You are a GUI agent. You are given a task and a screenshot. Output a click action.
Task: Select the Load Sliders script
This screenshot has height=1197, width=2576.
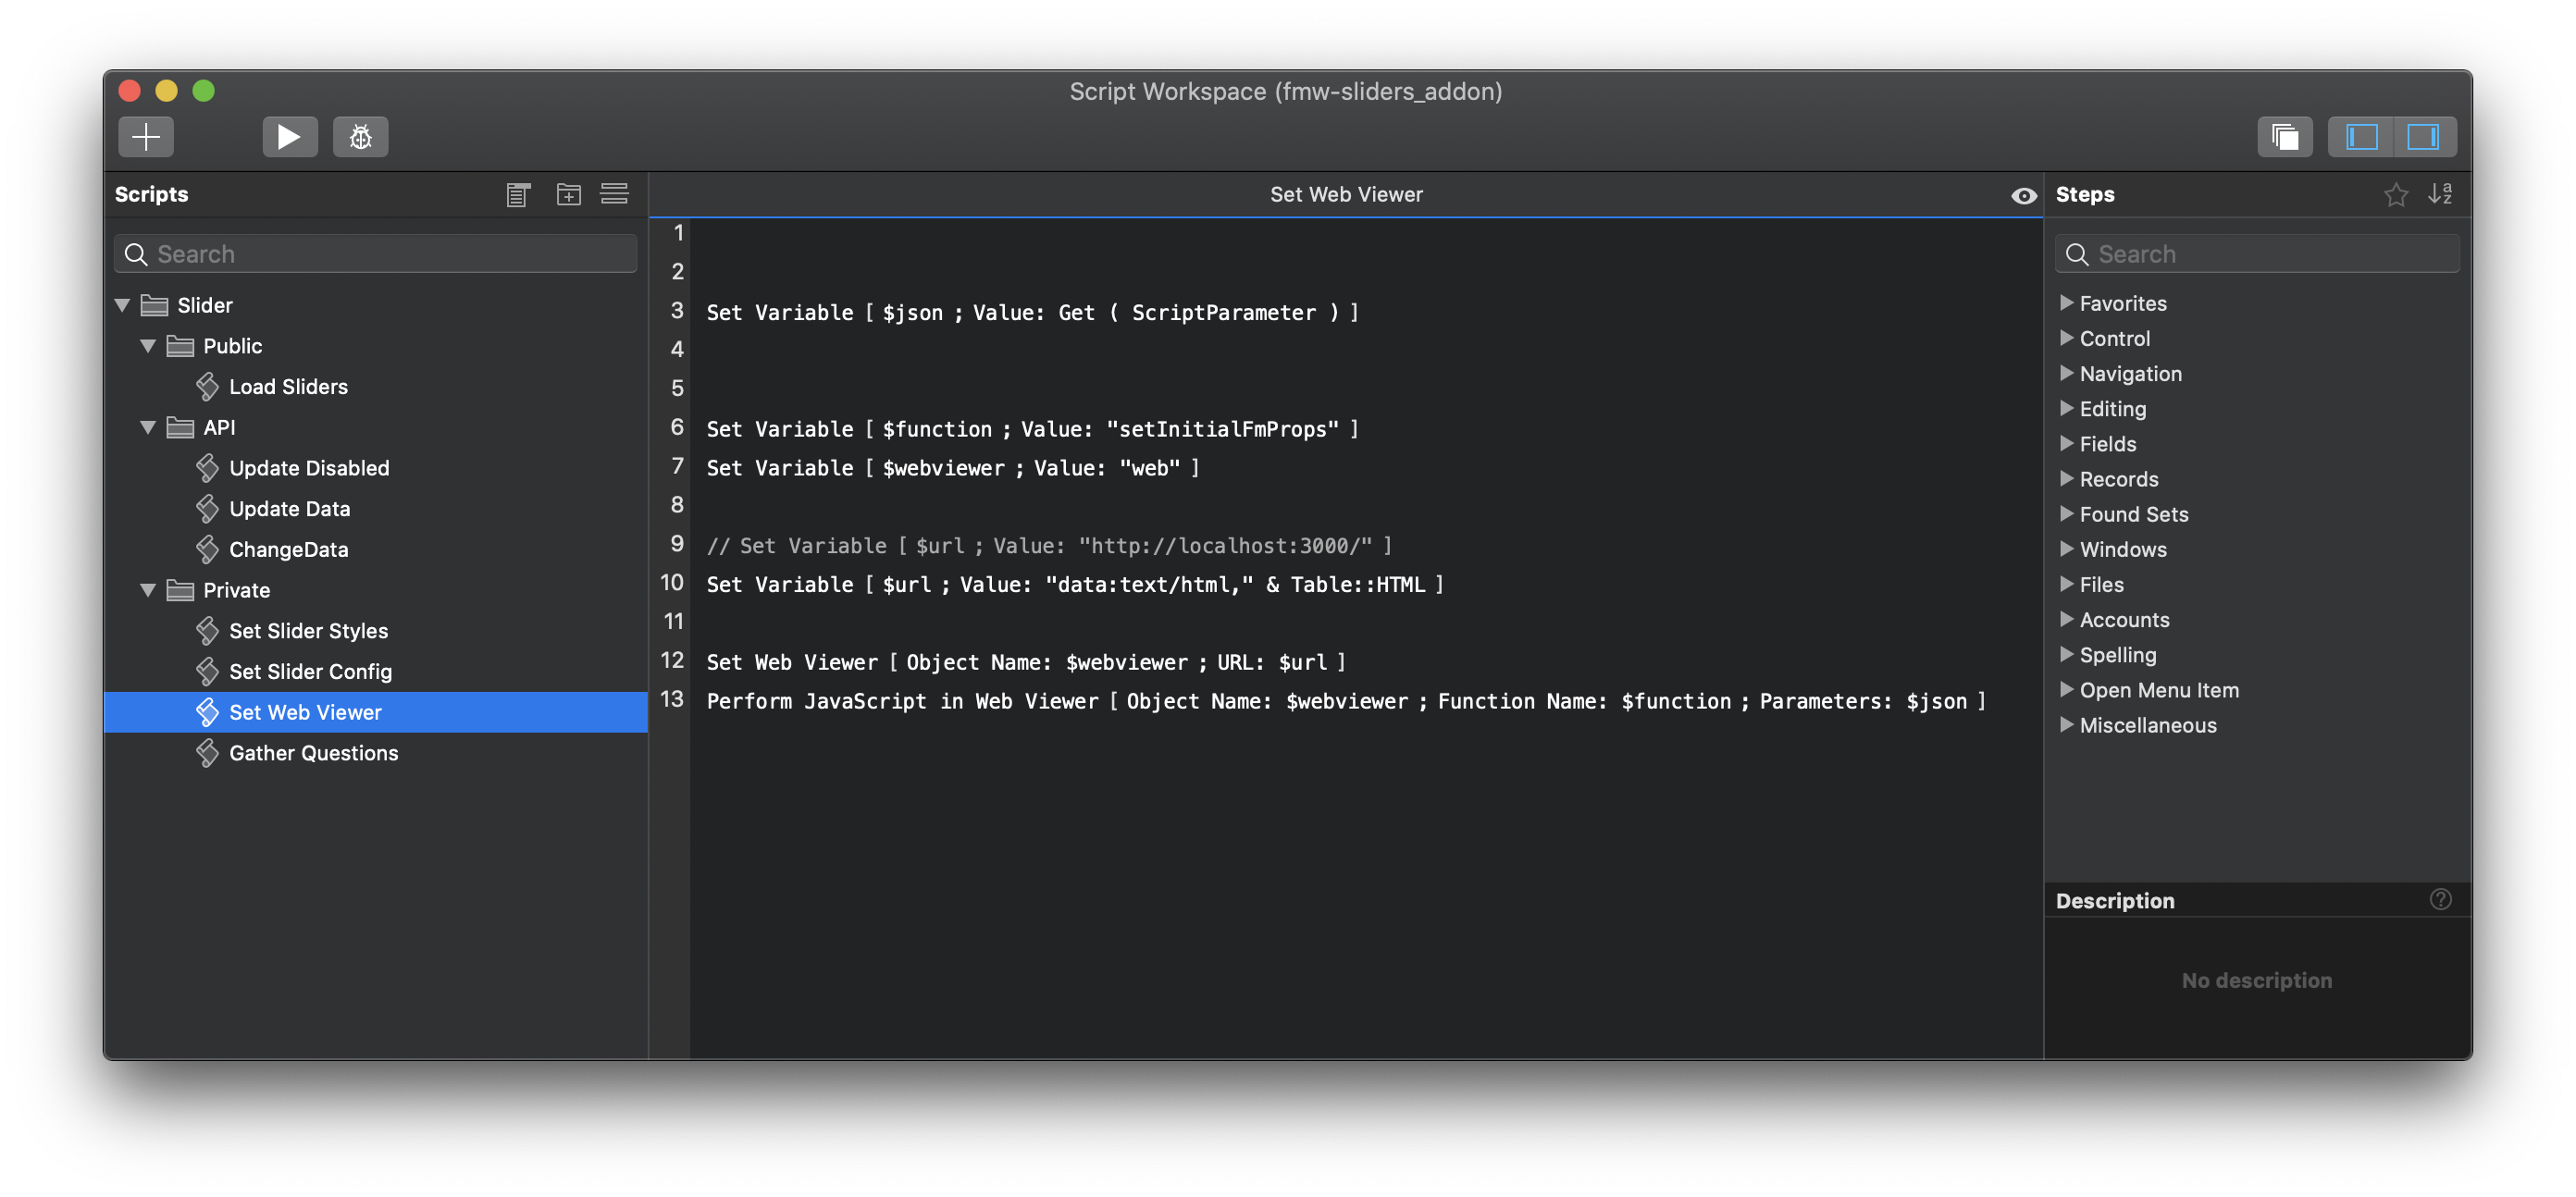tap(376, 386)
